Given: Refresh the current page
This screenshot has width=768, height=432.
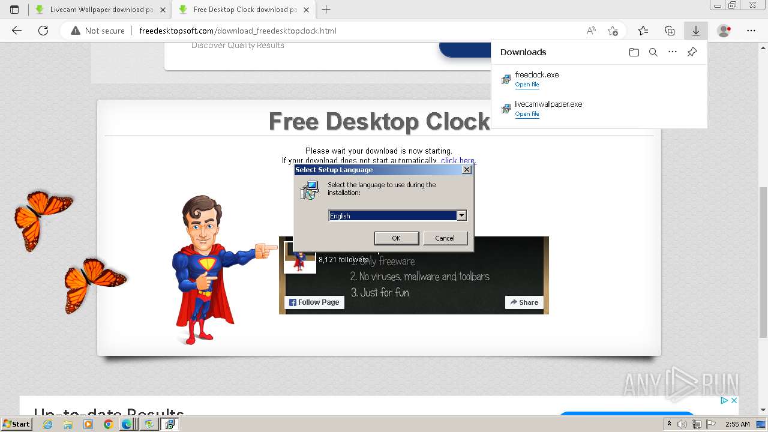Looking at the screenshot, I should pos(43,31).
